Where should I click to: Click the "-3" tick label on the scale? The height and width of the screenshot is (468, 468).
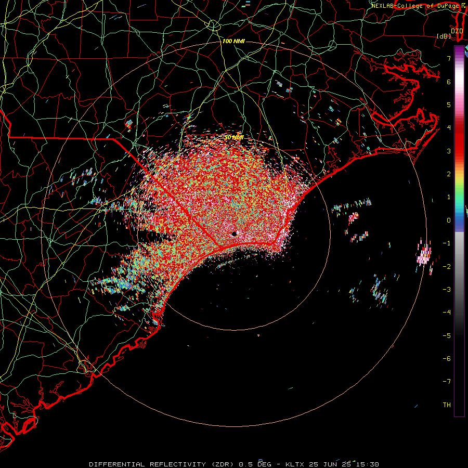click(x=447, y=290)
